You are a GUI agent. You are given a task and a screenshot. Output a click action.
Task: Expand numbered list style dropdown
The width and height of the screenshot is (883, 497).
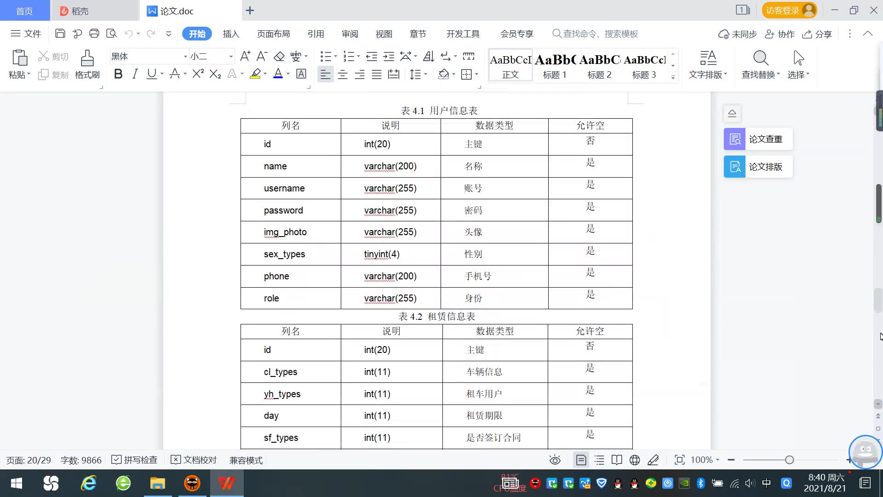[358, 56]
